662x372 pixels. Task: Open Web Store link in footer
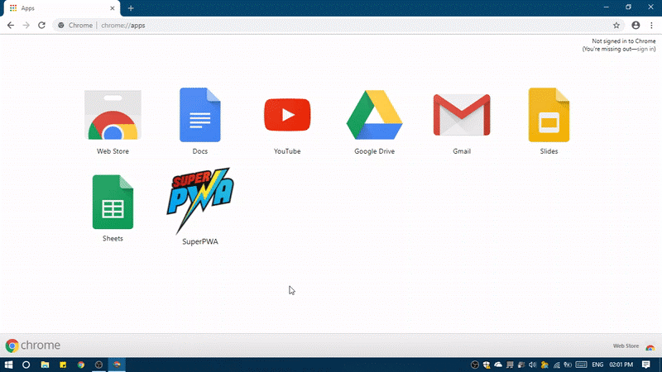[626, 346]
